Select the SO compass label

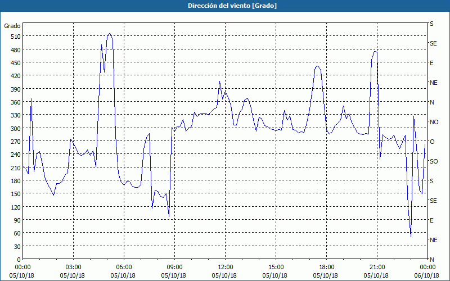point(434,162)
